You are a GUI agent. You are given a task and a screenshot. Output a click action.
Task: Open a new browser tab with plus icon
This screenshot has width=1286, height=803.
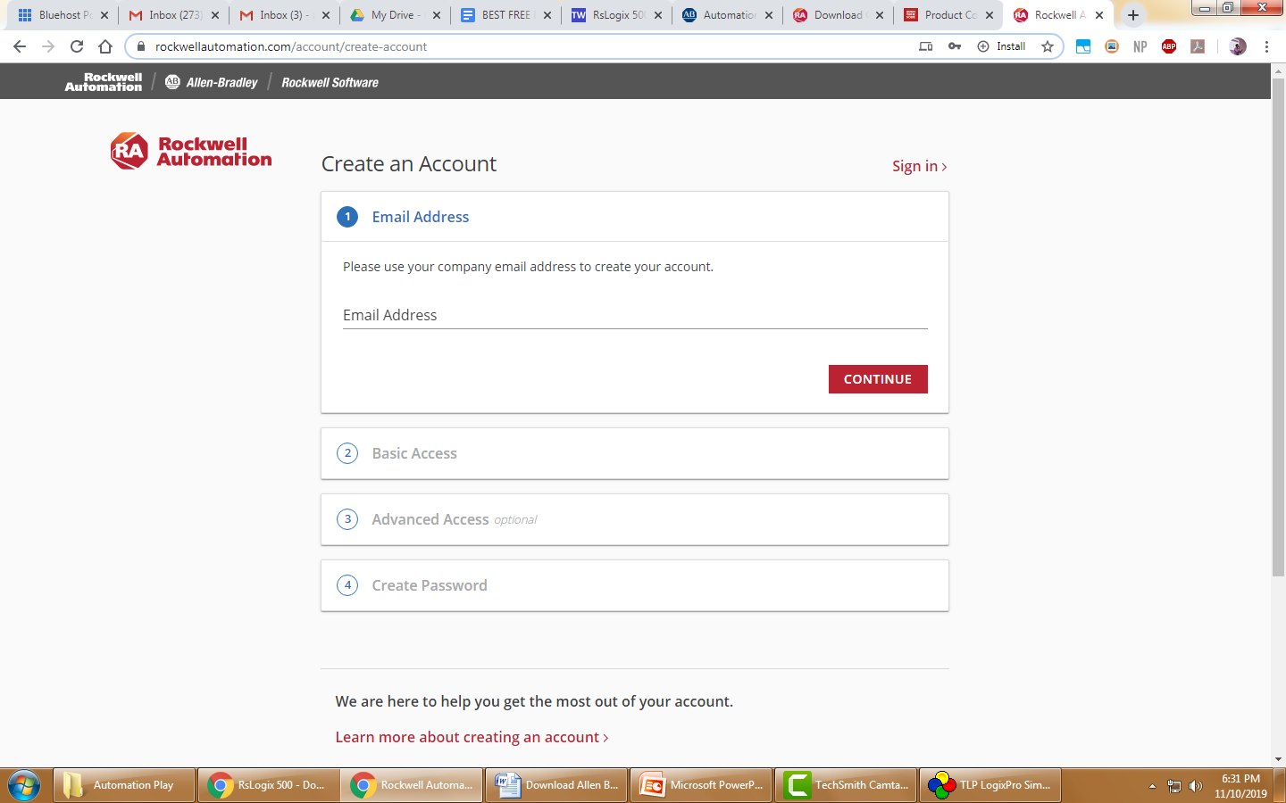(x=1133, y=15)
